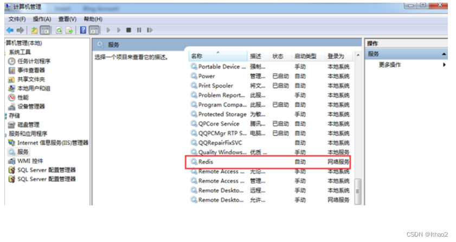The width and height of the screenshot is (456, 242).
Task: Click the gear icon of the Redis service
Action: coord(194,161)
